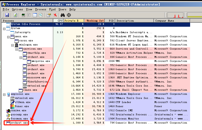Click the ctfmon.exe pen icon
Viewport: 202px width, 130px height.
pyautogui.click(x=12, y=103)
